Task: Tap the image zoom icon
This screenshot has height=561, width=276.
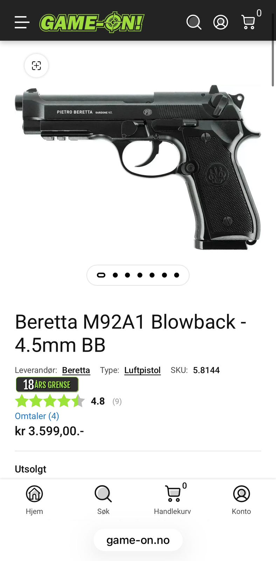Action: point(36,66)
